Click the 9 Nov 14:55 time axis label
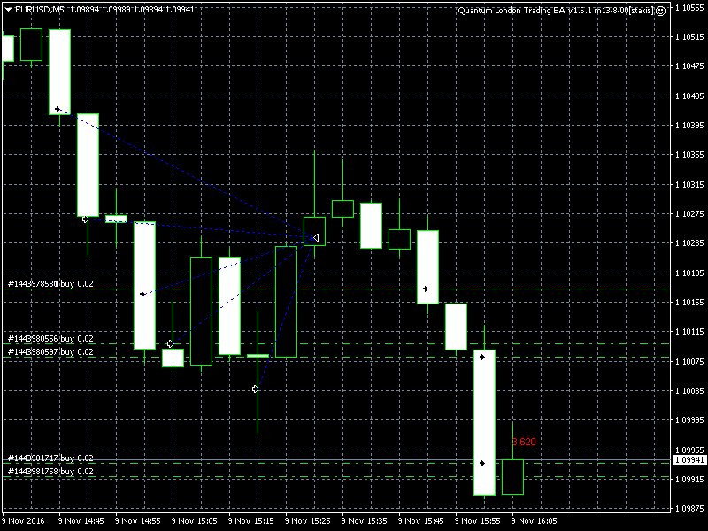Viewport: 708px width, 531px height. click(138, 520)
